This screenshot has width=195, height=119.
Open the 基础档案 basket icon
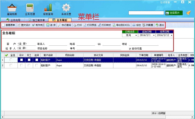click(12, 8)
